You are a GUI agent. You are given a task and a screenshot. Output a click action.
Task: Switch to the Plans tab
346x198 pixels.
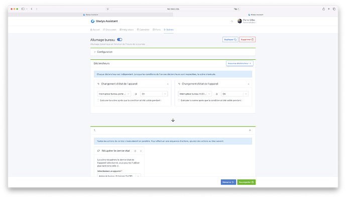(157, 30)
